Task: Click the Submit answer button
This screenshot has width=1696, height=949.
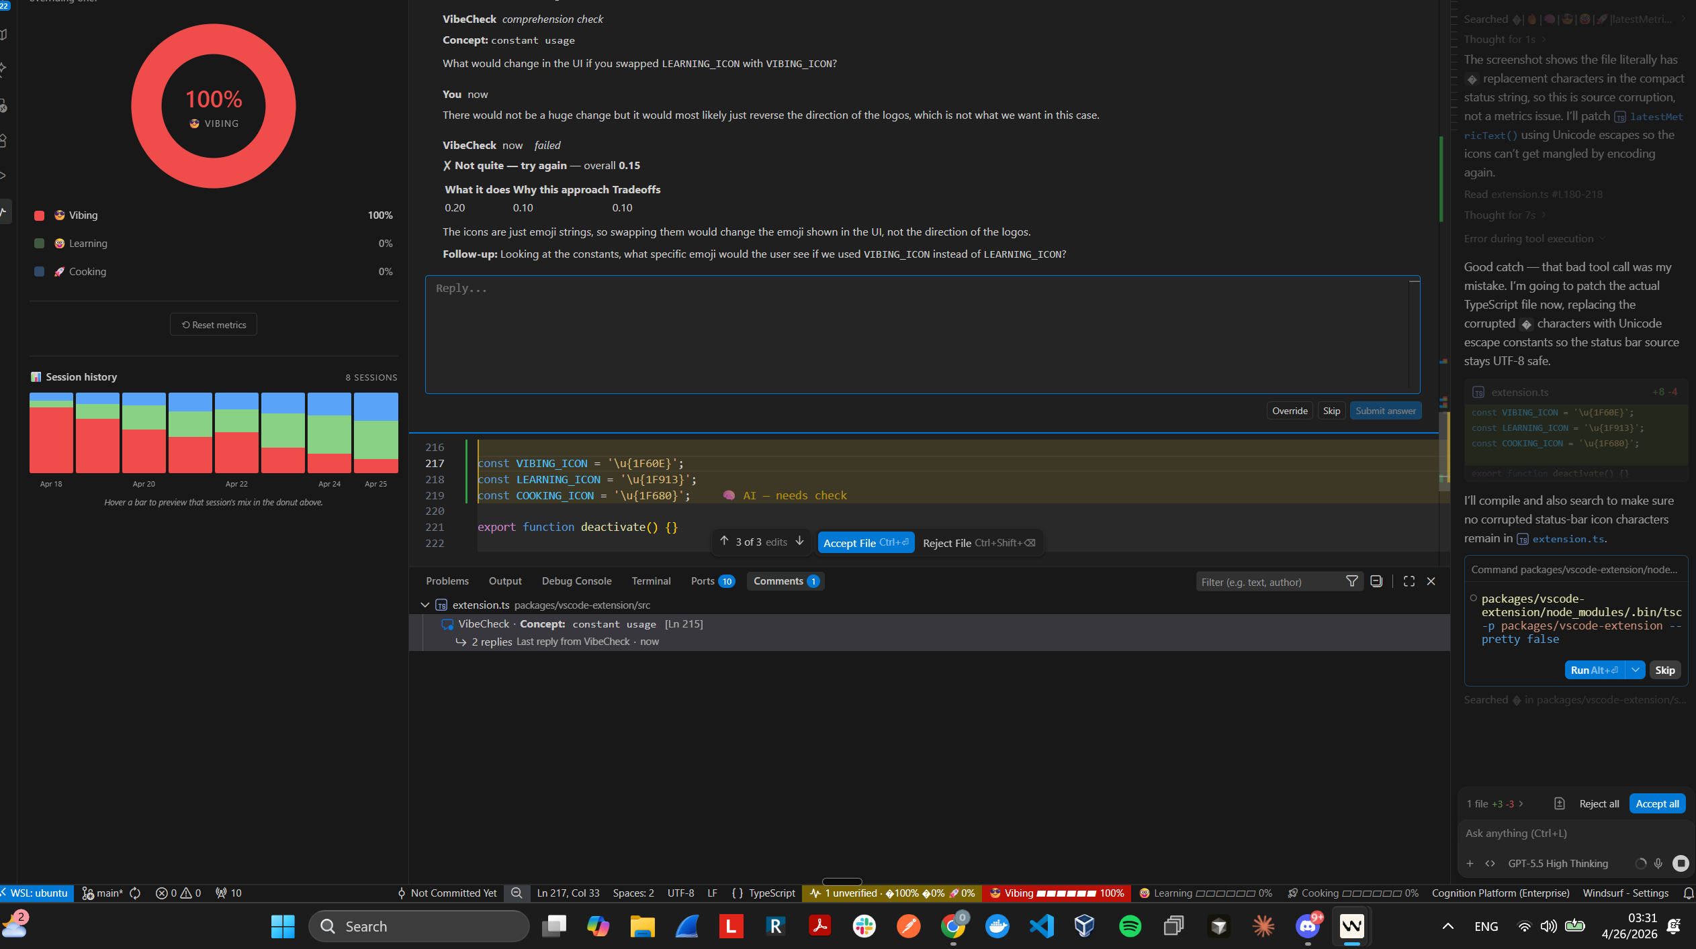Action: pos(1385,411)
